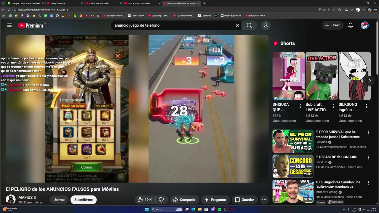Open the 'Snepy | Console' bookmark
This screenshot has height=213, width=379.
click(231, 16)
